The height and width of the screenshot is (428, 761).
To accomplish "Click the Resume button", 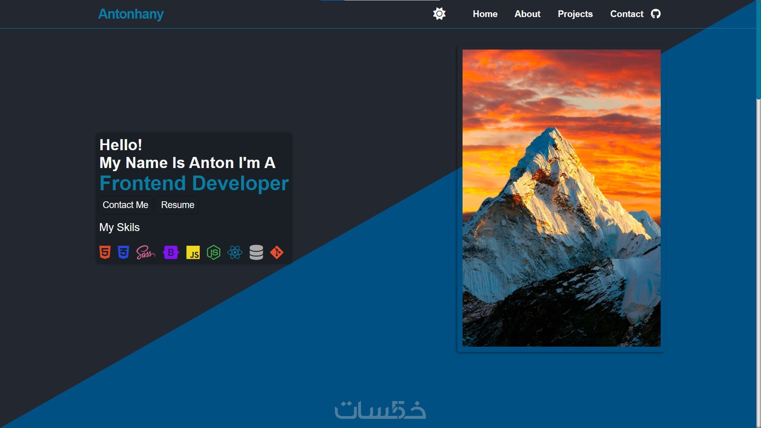I will point(178,205).
